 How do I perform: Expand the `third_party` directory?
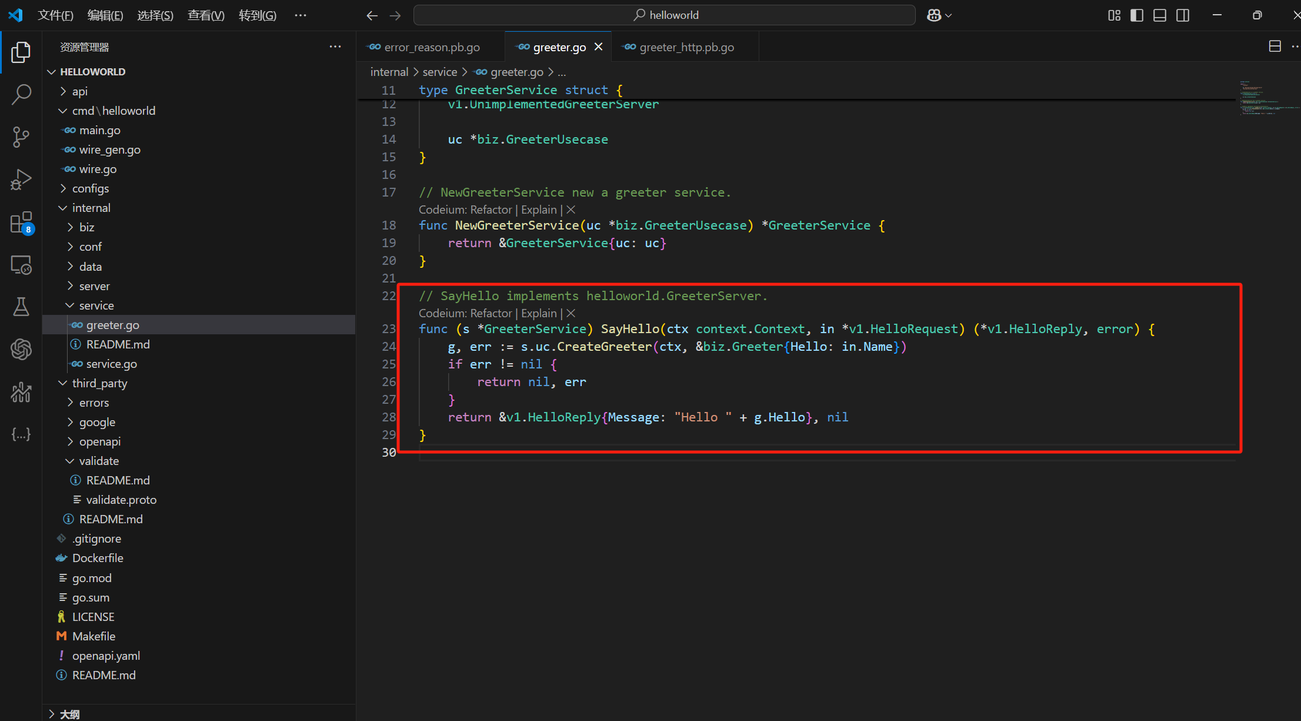point(99,383)
